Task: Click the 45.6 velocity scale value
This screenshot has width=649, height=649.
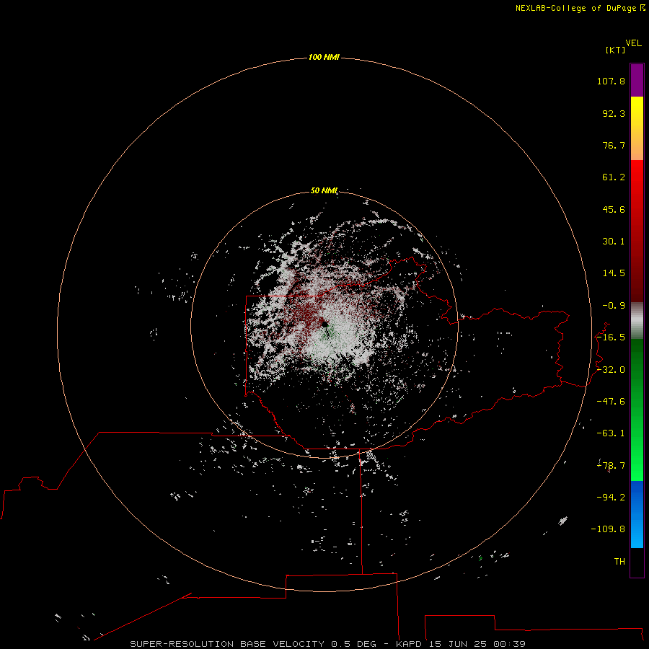Action: (x=614, y=209)
